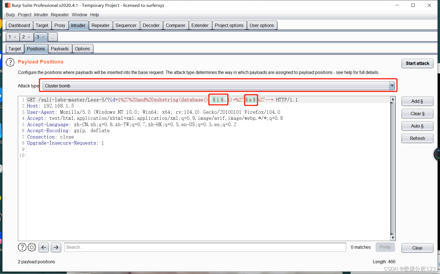The image size is (440, 274).
Task: Open Attack type Cluster bomb dropdown
Action: tap(219, 86)
